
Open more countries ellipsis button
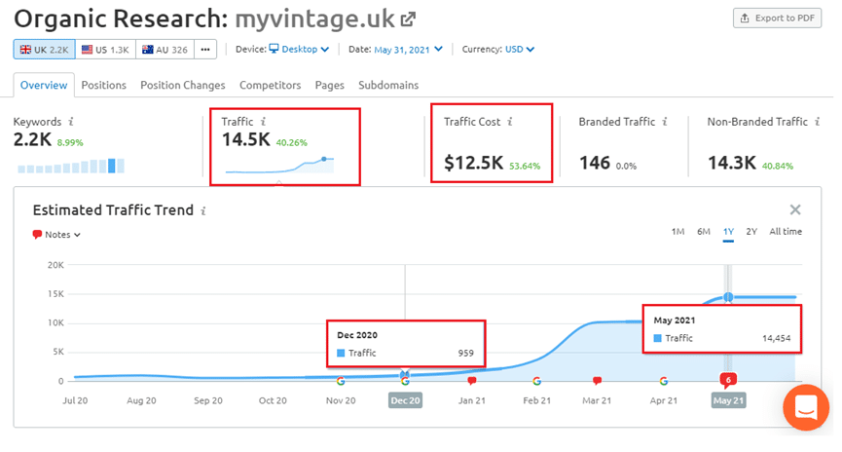coord(205,50)
